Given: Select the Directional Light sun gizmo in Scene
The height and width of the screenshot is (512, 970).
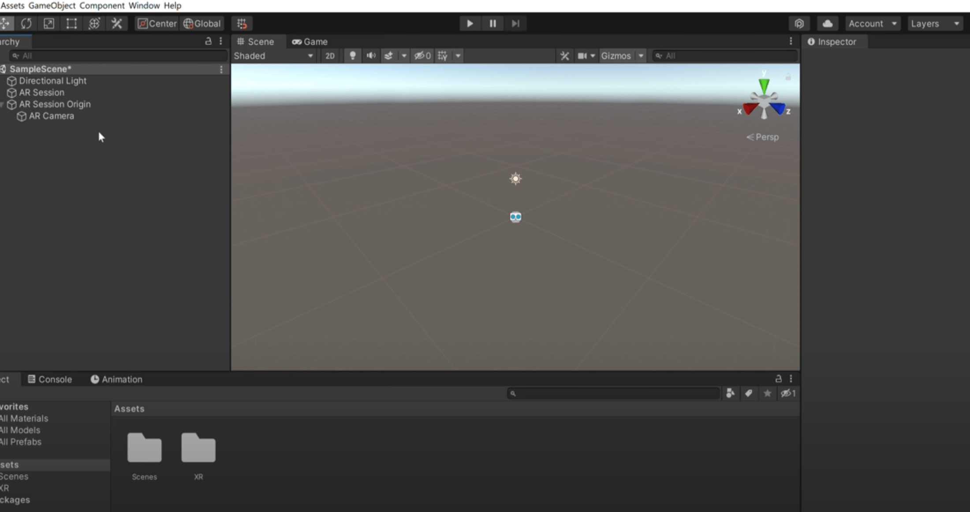Looking at the screenshot, I should (515, 178).
